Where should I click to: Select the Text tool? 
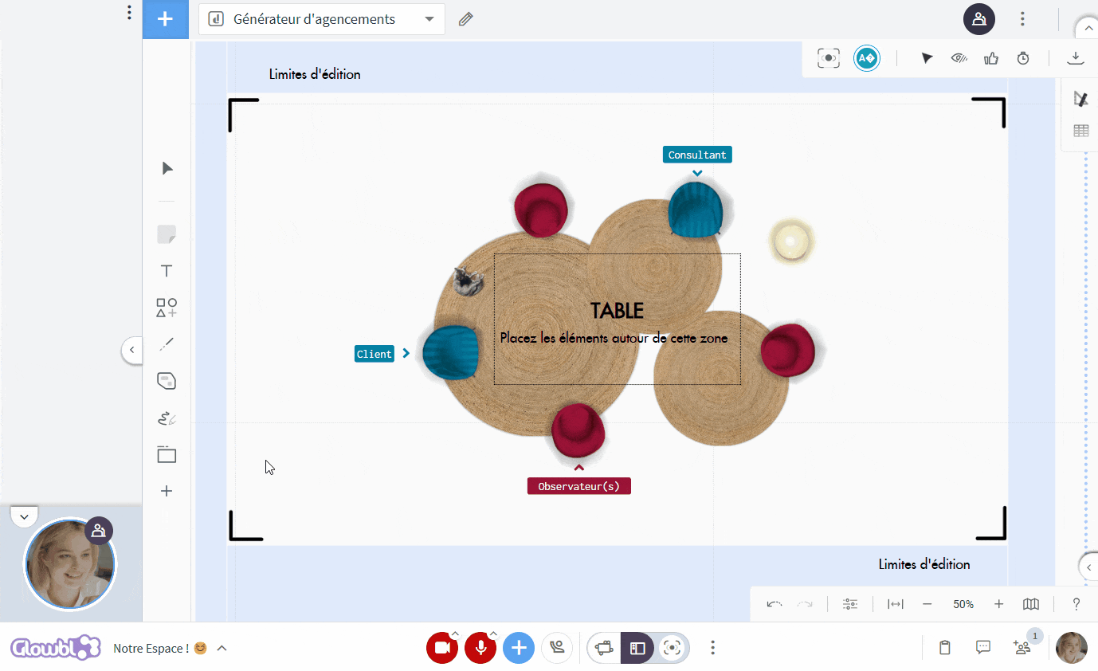[167, 271]
